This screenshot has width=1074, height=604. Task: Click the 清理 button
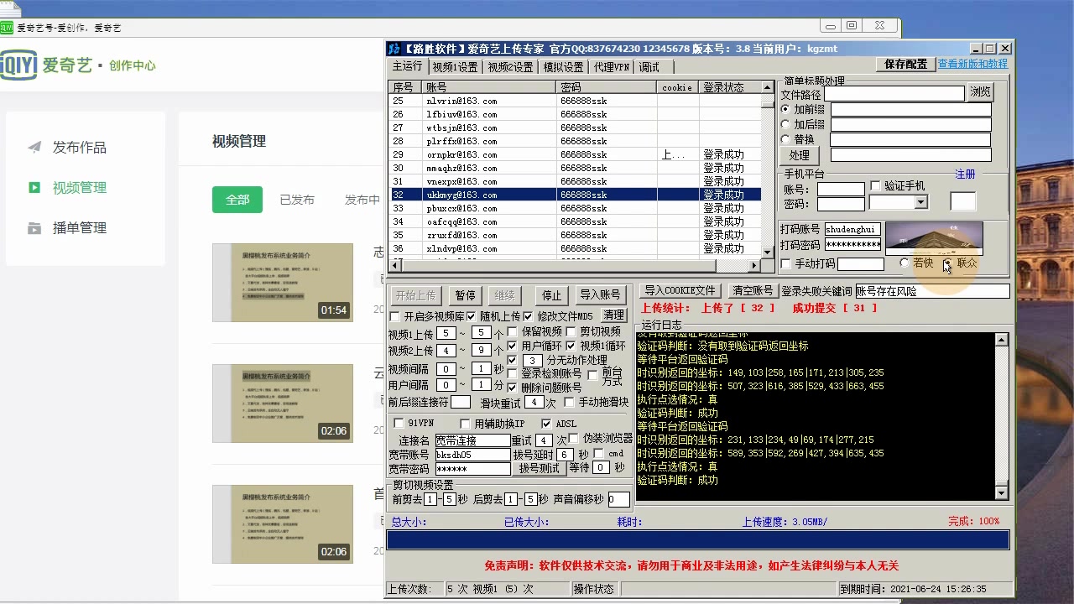pyautogui.click(x=613, y=315)
